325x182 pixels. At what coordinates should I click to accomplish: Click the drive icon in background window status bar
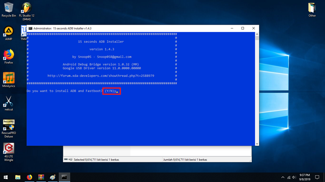pyautogui.click(x=66, y=159)
